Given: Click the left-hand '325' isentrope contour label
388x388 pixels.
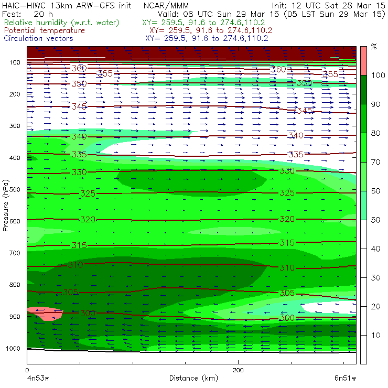Looking at the screenshot, I should 88,193.
